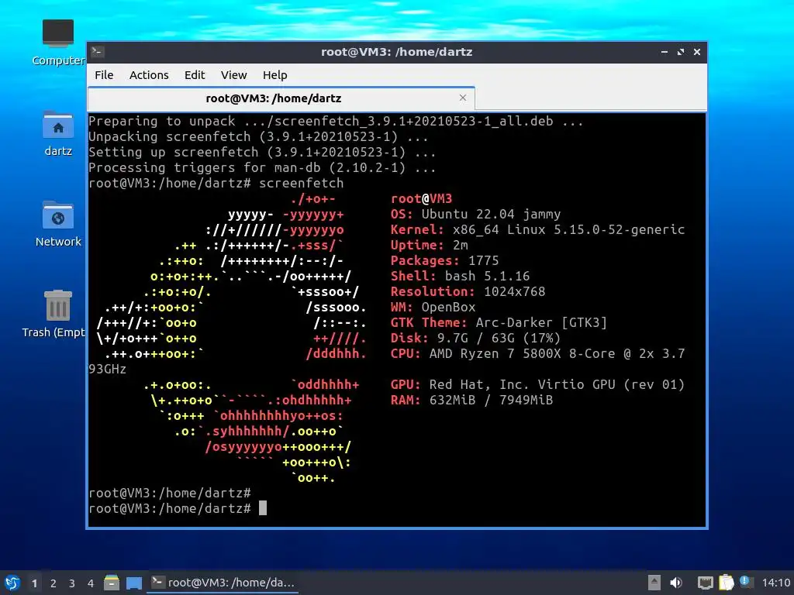Open the network connection tray icon

(x=705, y=583)
